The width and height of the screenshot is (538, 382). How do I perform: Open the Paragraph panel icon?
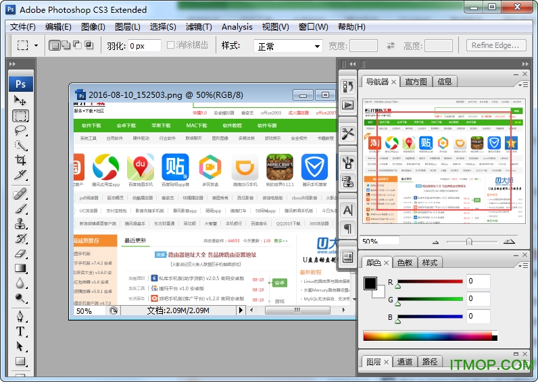(347, 229)
